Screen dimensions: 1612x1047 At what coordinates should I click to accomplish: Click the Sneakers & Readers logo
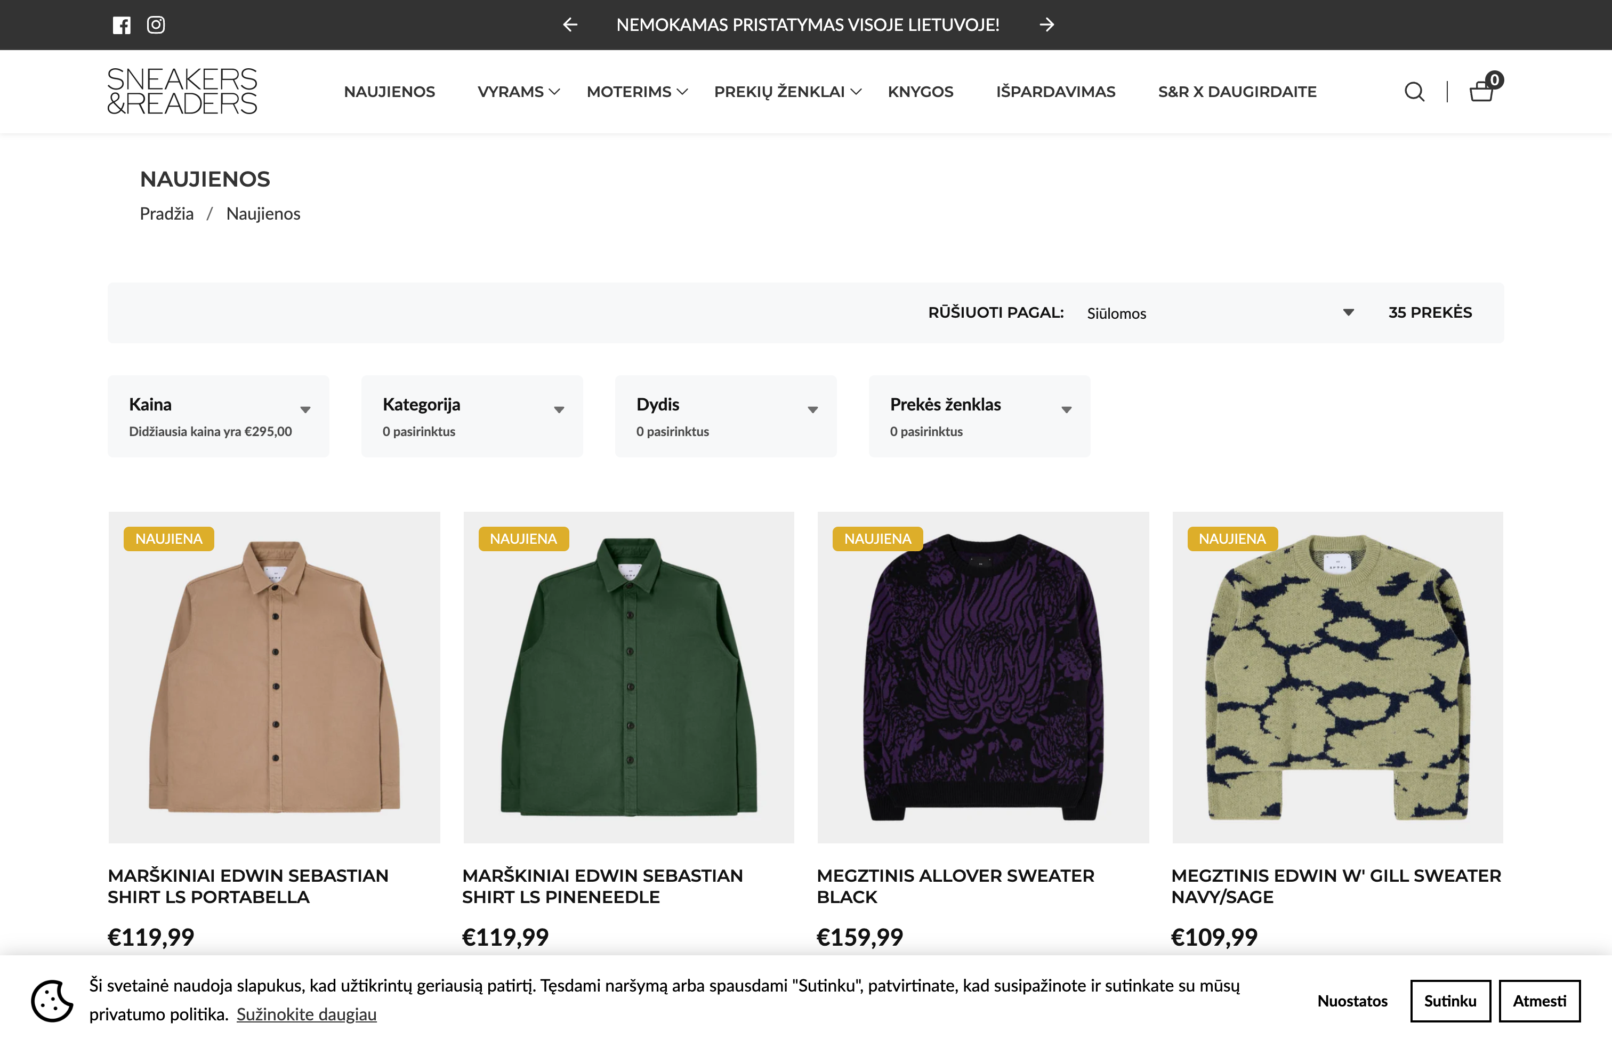click(182, 91)
